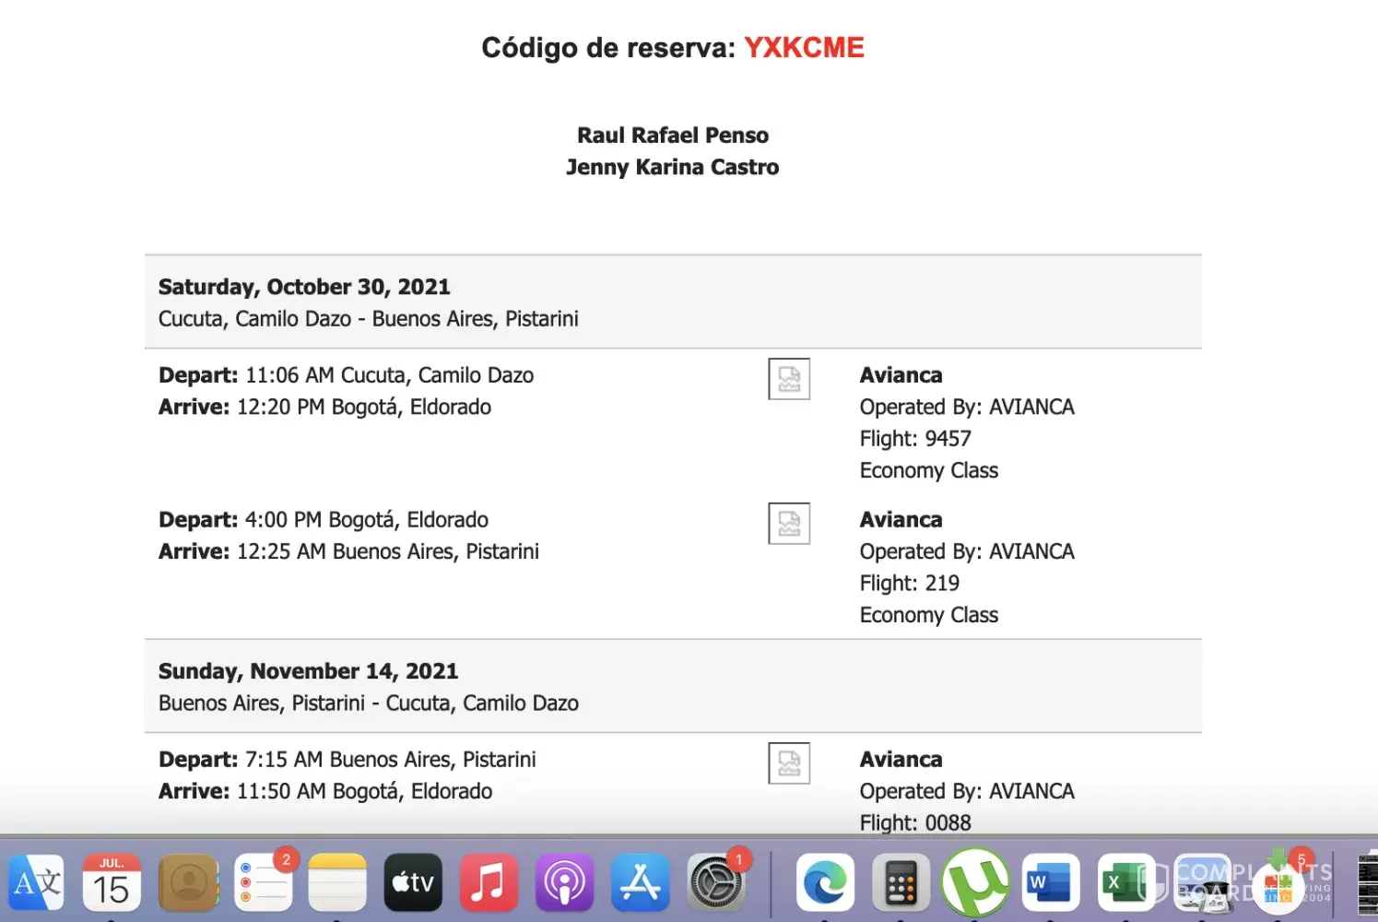Click the Saturday, October 30, 2021 header
The width and height of the screenshot is (1378, 922).
[x=304, y=287]
